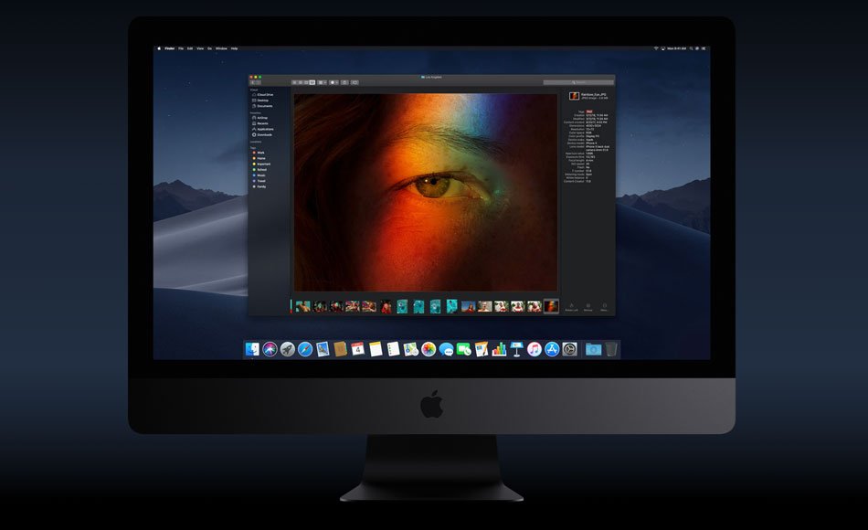Open the Share icon in the toolbar
The image size is (868, 530).
[344, 82]
